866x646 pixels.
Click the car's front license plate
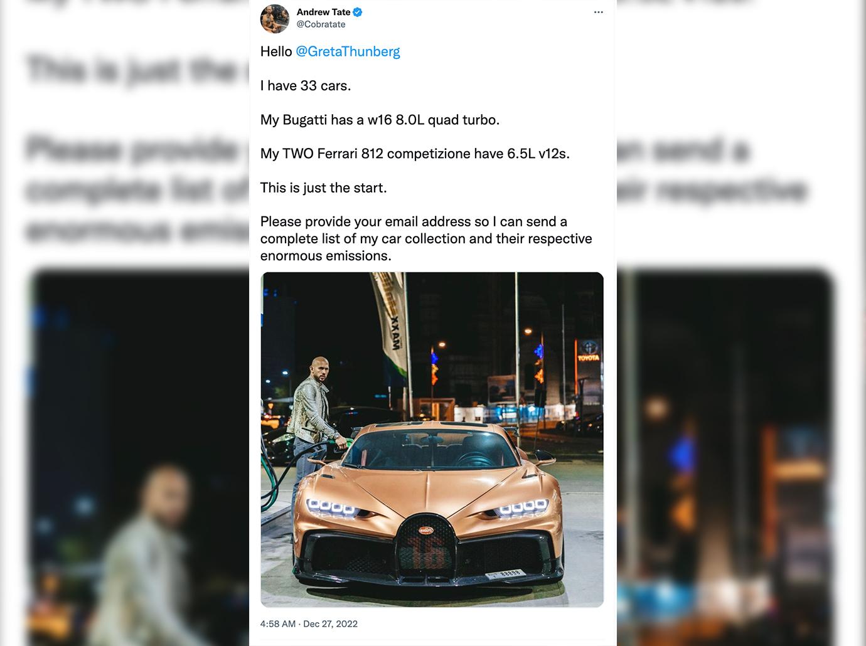point(506,574)
